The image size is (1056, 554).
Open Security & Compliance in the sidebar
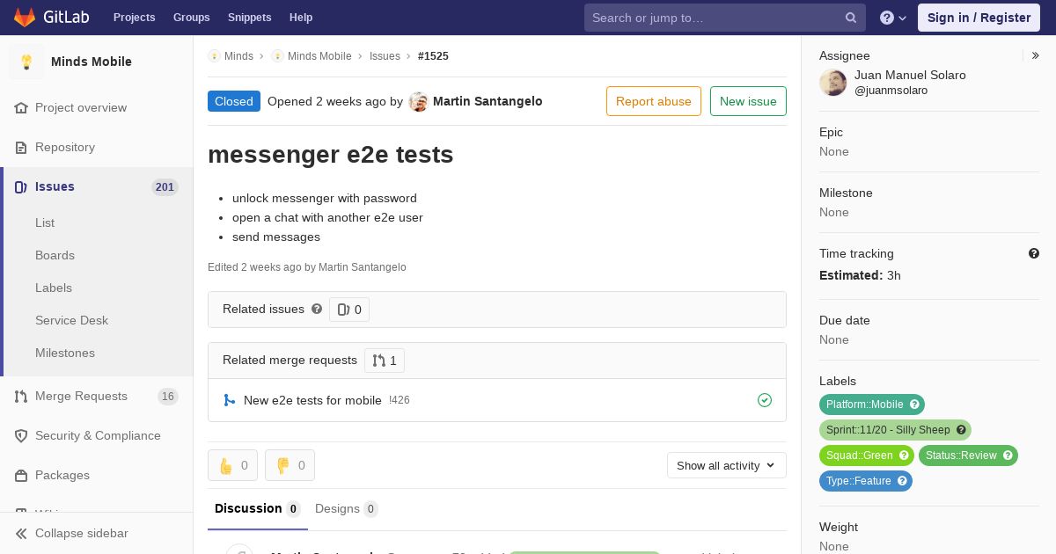[97, 435]
